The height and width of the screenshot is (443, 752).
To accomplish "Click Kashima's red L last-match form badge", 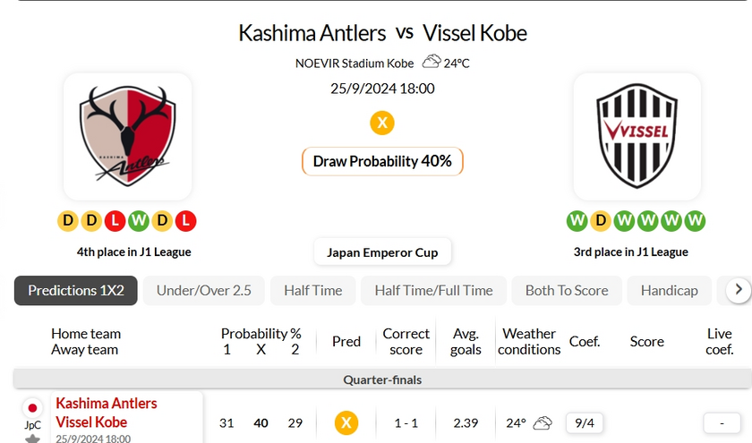I will pos(185,220).
